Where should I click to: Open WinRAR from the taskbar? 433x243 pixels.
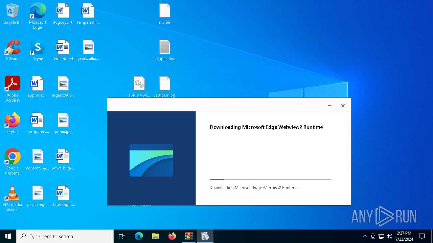189,236
